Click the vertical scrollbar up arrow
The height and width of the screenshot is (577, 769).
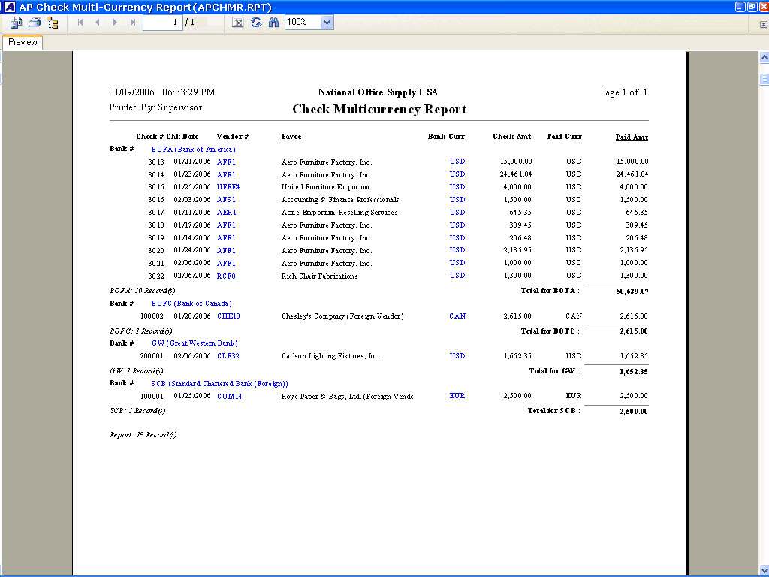point(764,58)
